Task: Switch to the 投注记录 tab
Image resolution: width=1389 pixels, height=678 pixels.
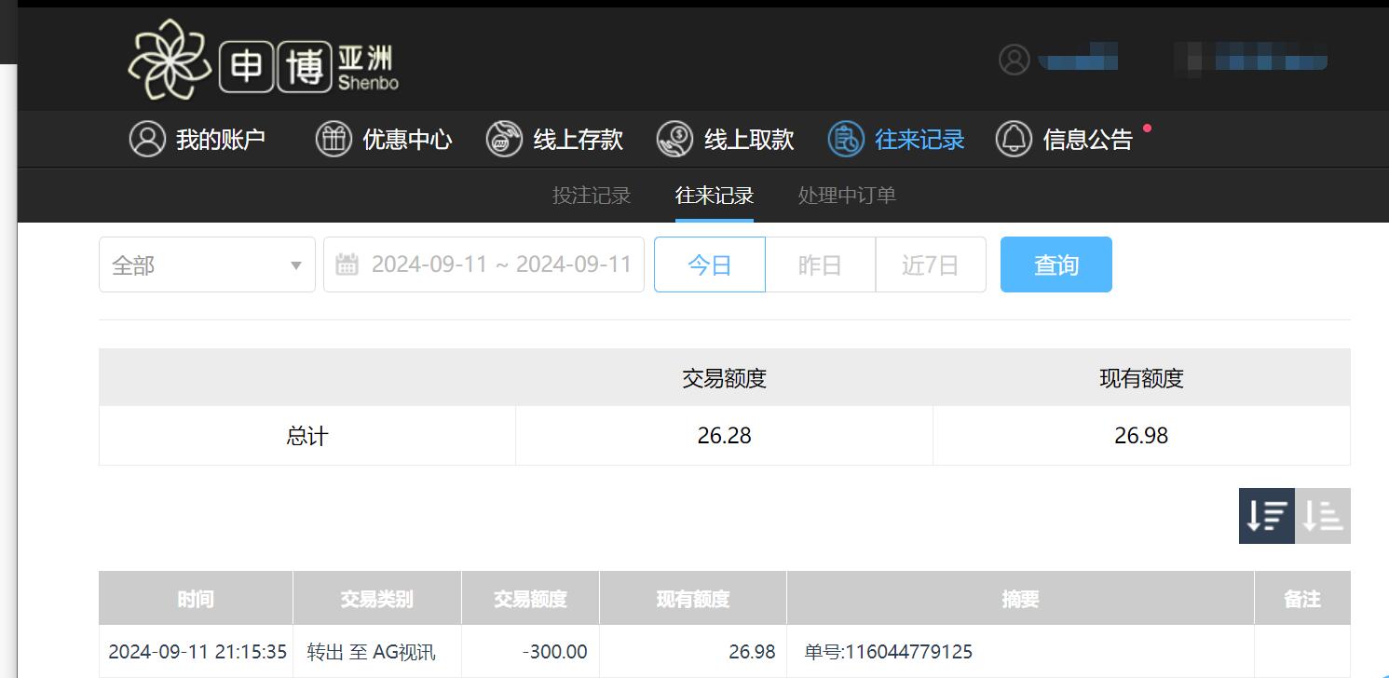Action: pyautogui.click(x=591, y=196)
